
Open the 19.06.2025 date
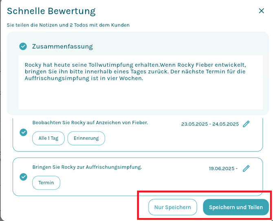[223, 168]
